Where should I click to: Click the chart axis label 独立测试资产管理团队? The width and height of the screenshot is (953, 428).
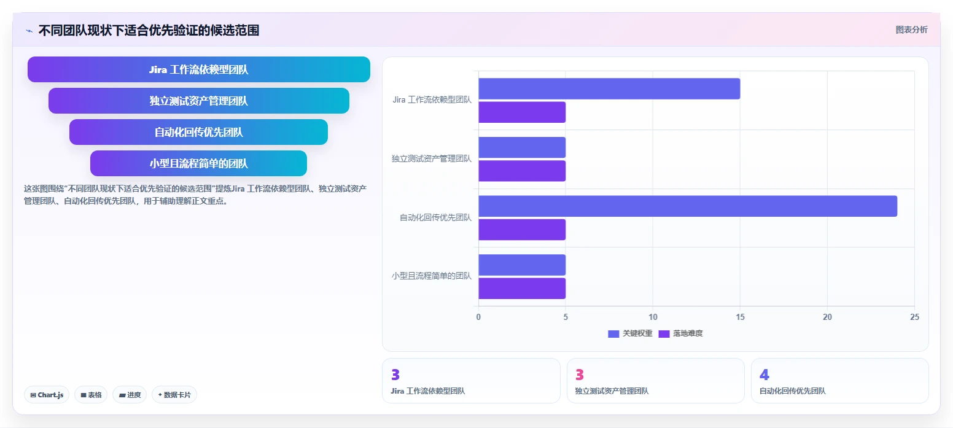pyautogui.click(x=432, y=159)
